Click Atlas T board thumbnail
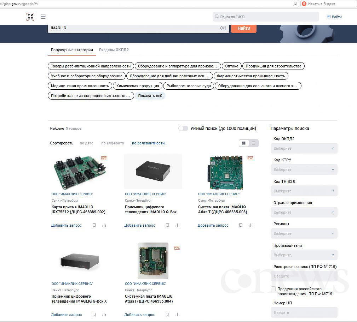The height and width of the screenshot is (322, 357). point(225,172)
